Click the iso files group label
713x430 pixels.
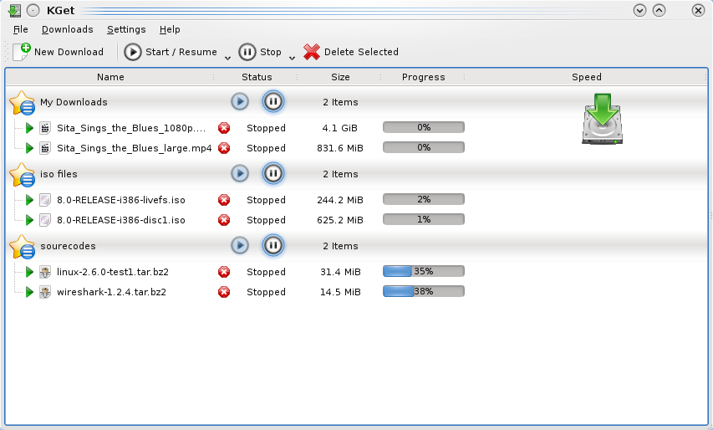click(x=59, y=174)
